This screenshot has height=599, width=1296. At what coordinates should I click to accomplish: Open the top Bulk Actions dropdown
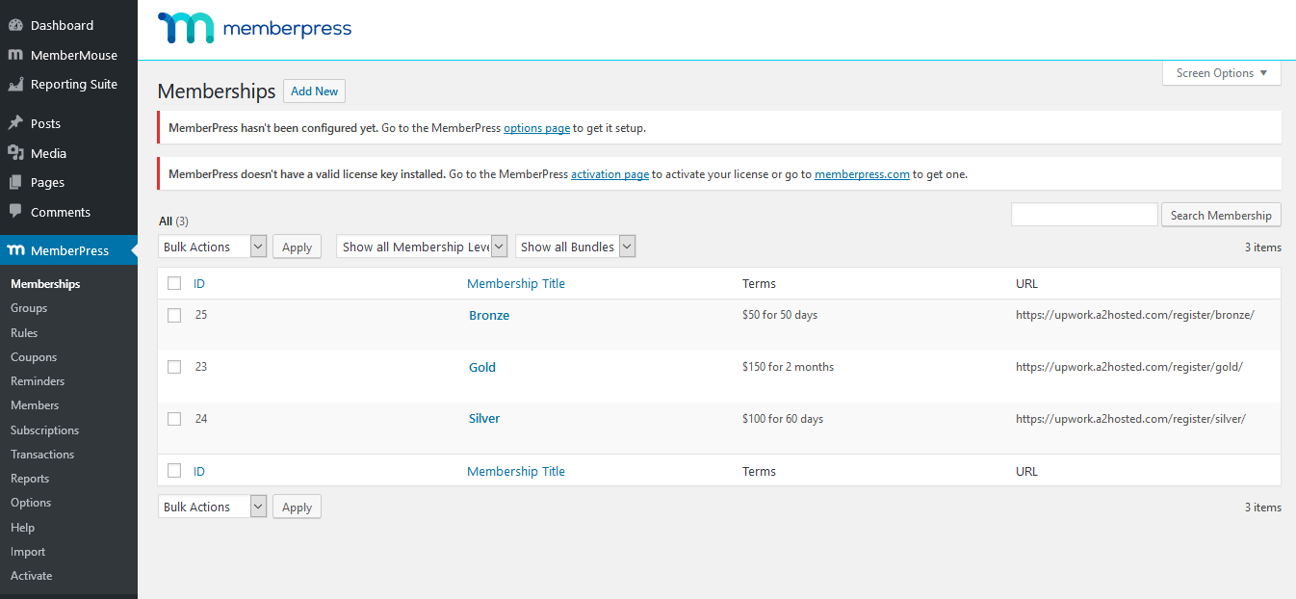pyautogui.click(x=212, y=247)
